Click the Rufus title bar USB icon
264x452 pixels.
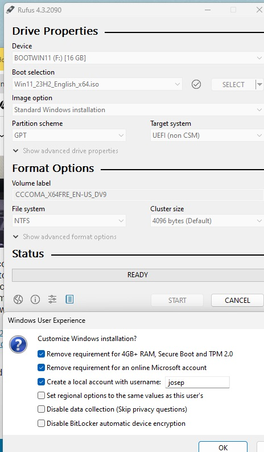[10, 10]
